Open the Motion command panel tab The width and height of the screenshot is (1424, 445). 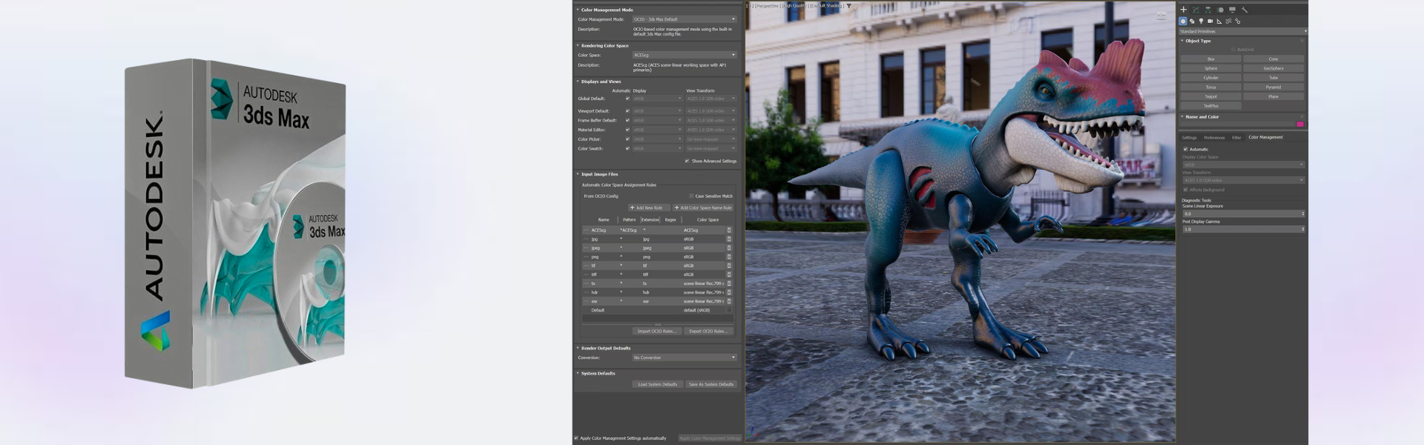coord(1220,10)
